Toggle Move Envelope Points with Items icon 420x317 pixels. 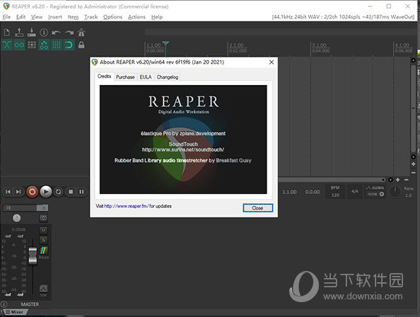pos(44,45)
